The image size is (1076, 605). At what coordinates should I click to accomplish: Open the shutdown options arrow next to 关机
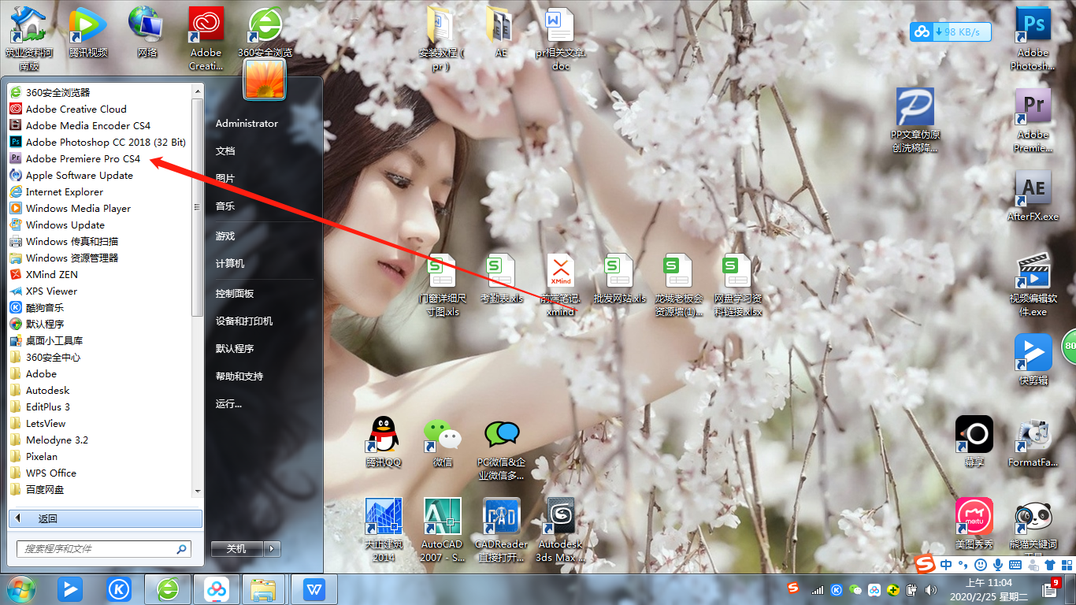click(272, 548)
